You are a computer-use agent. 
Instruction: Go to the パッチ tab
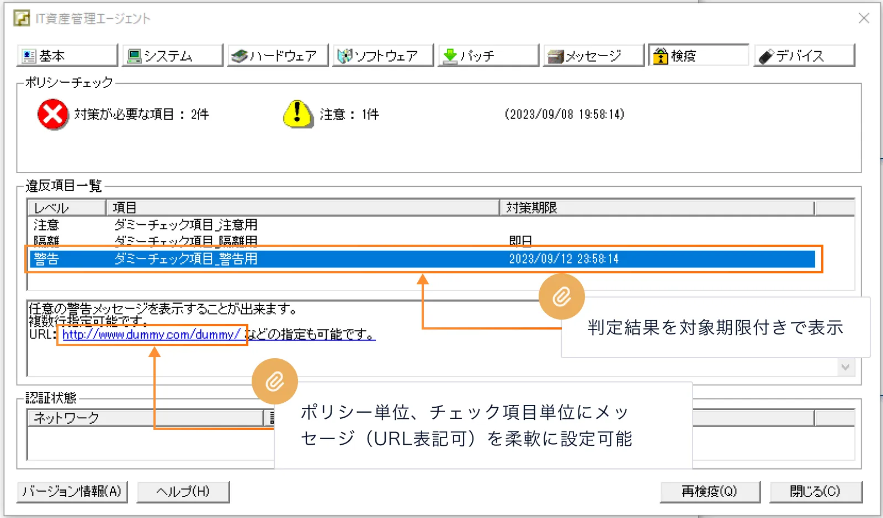point(488,56)
